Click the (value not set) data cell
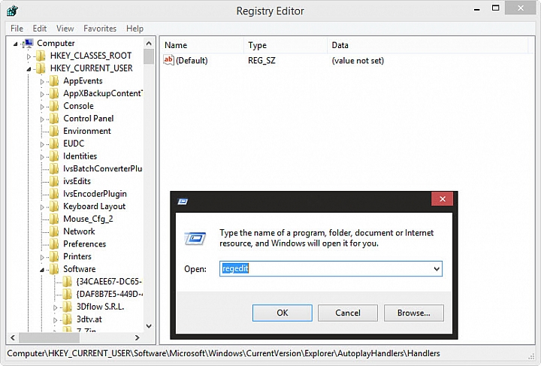 [358, 61]
